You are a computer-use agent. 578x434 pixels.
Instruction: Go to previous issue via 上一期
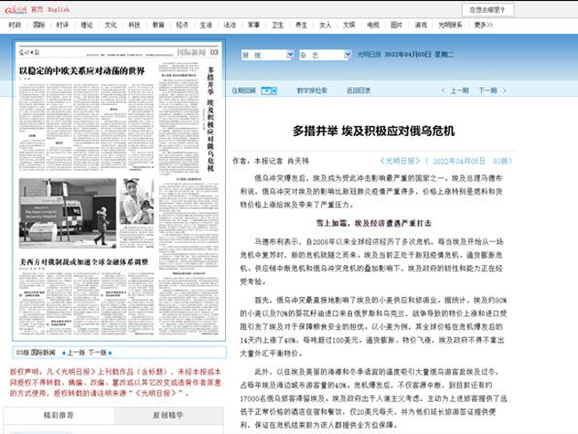[460, 90]
